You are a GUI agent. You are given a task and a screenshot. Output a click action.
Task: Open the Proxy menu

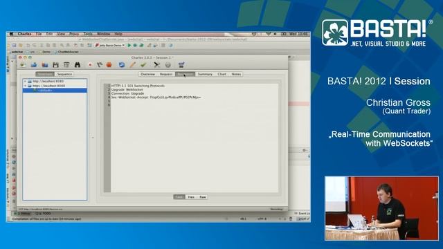coord(74,34)
